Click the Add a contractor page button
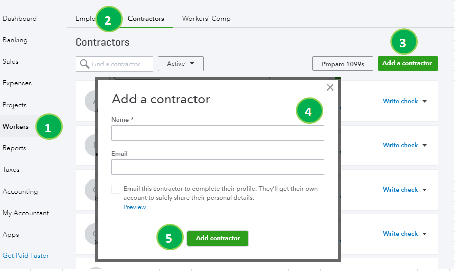Image resolution: width=455 pixels, height=271 pixels. 408,63
